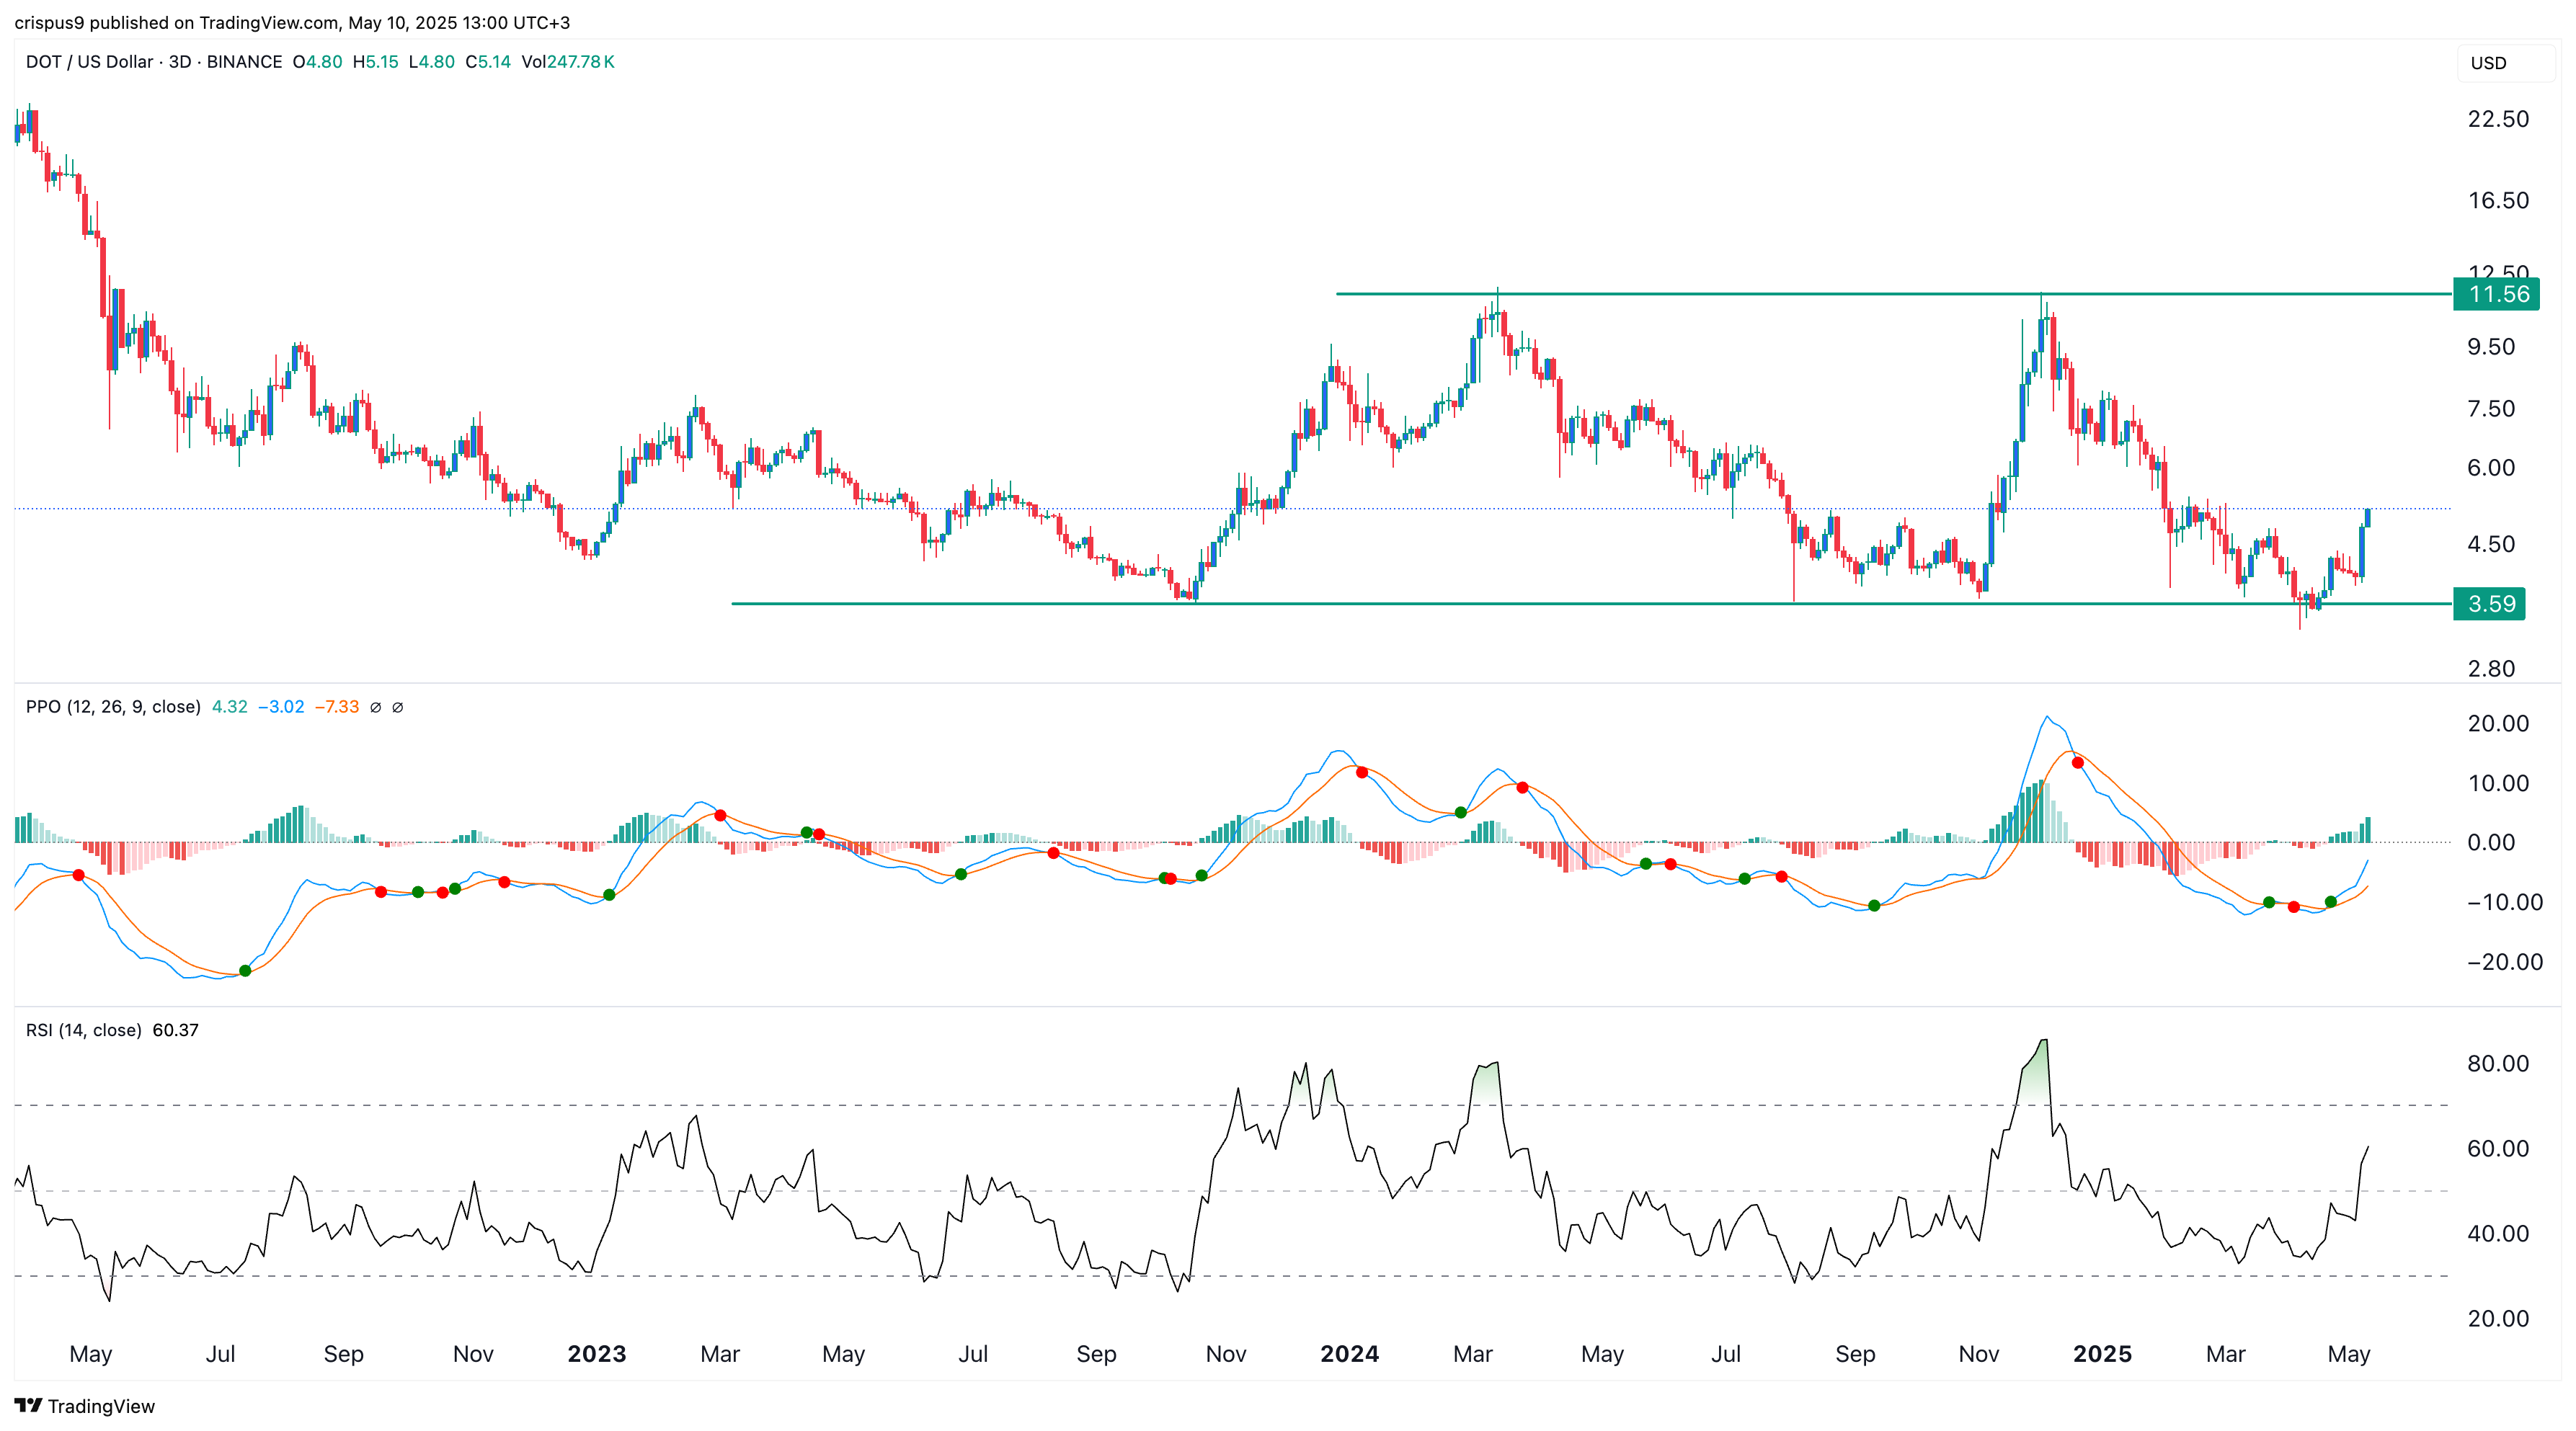Open the 3D interval in chart title

pyautogui.click(x=179, y=62)
